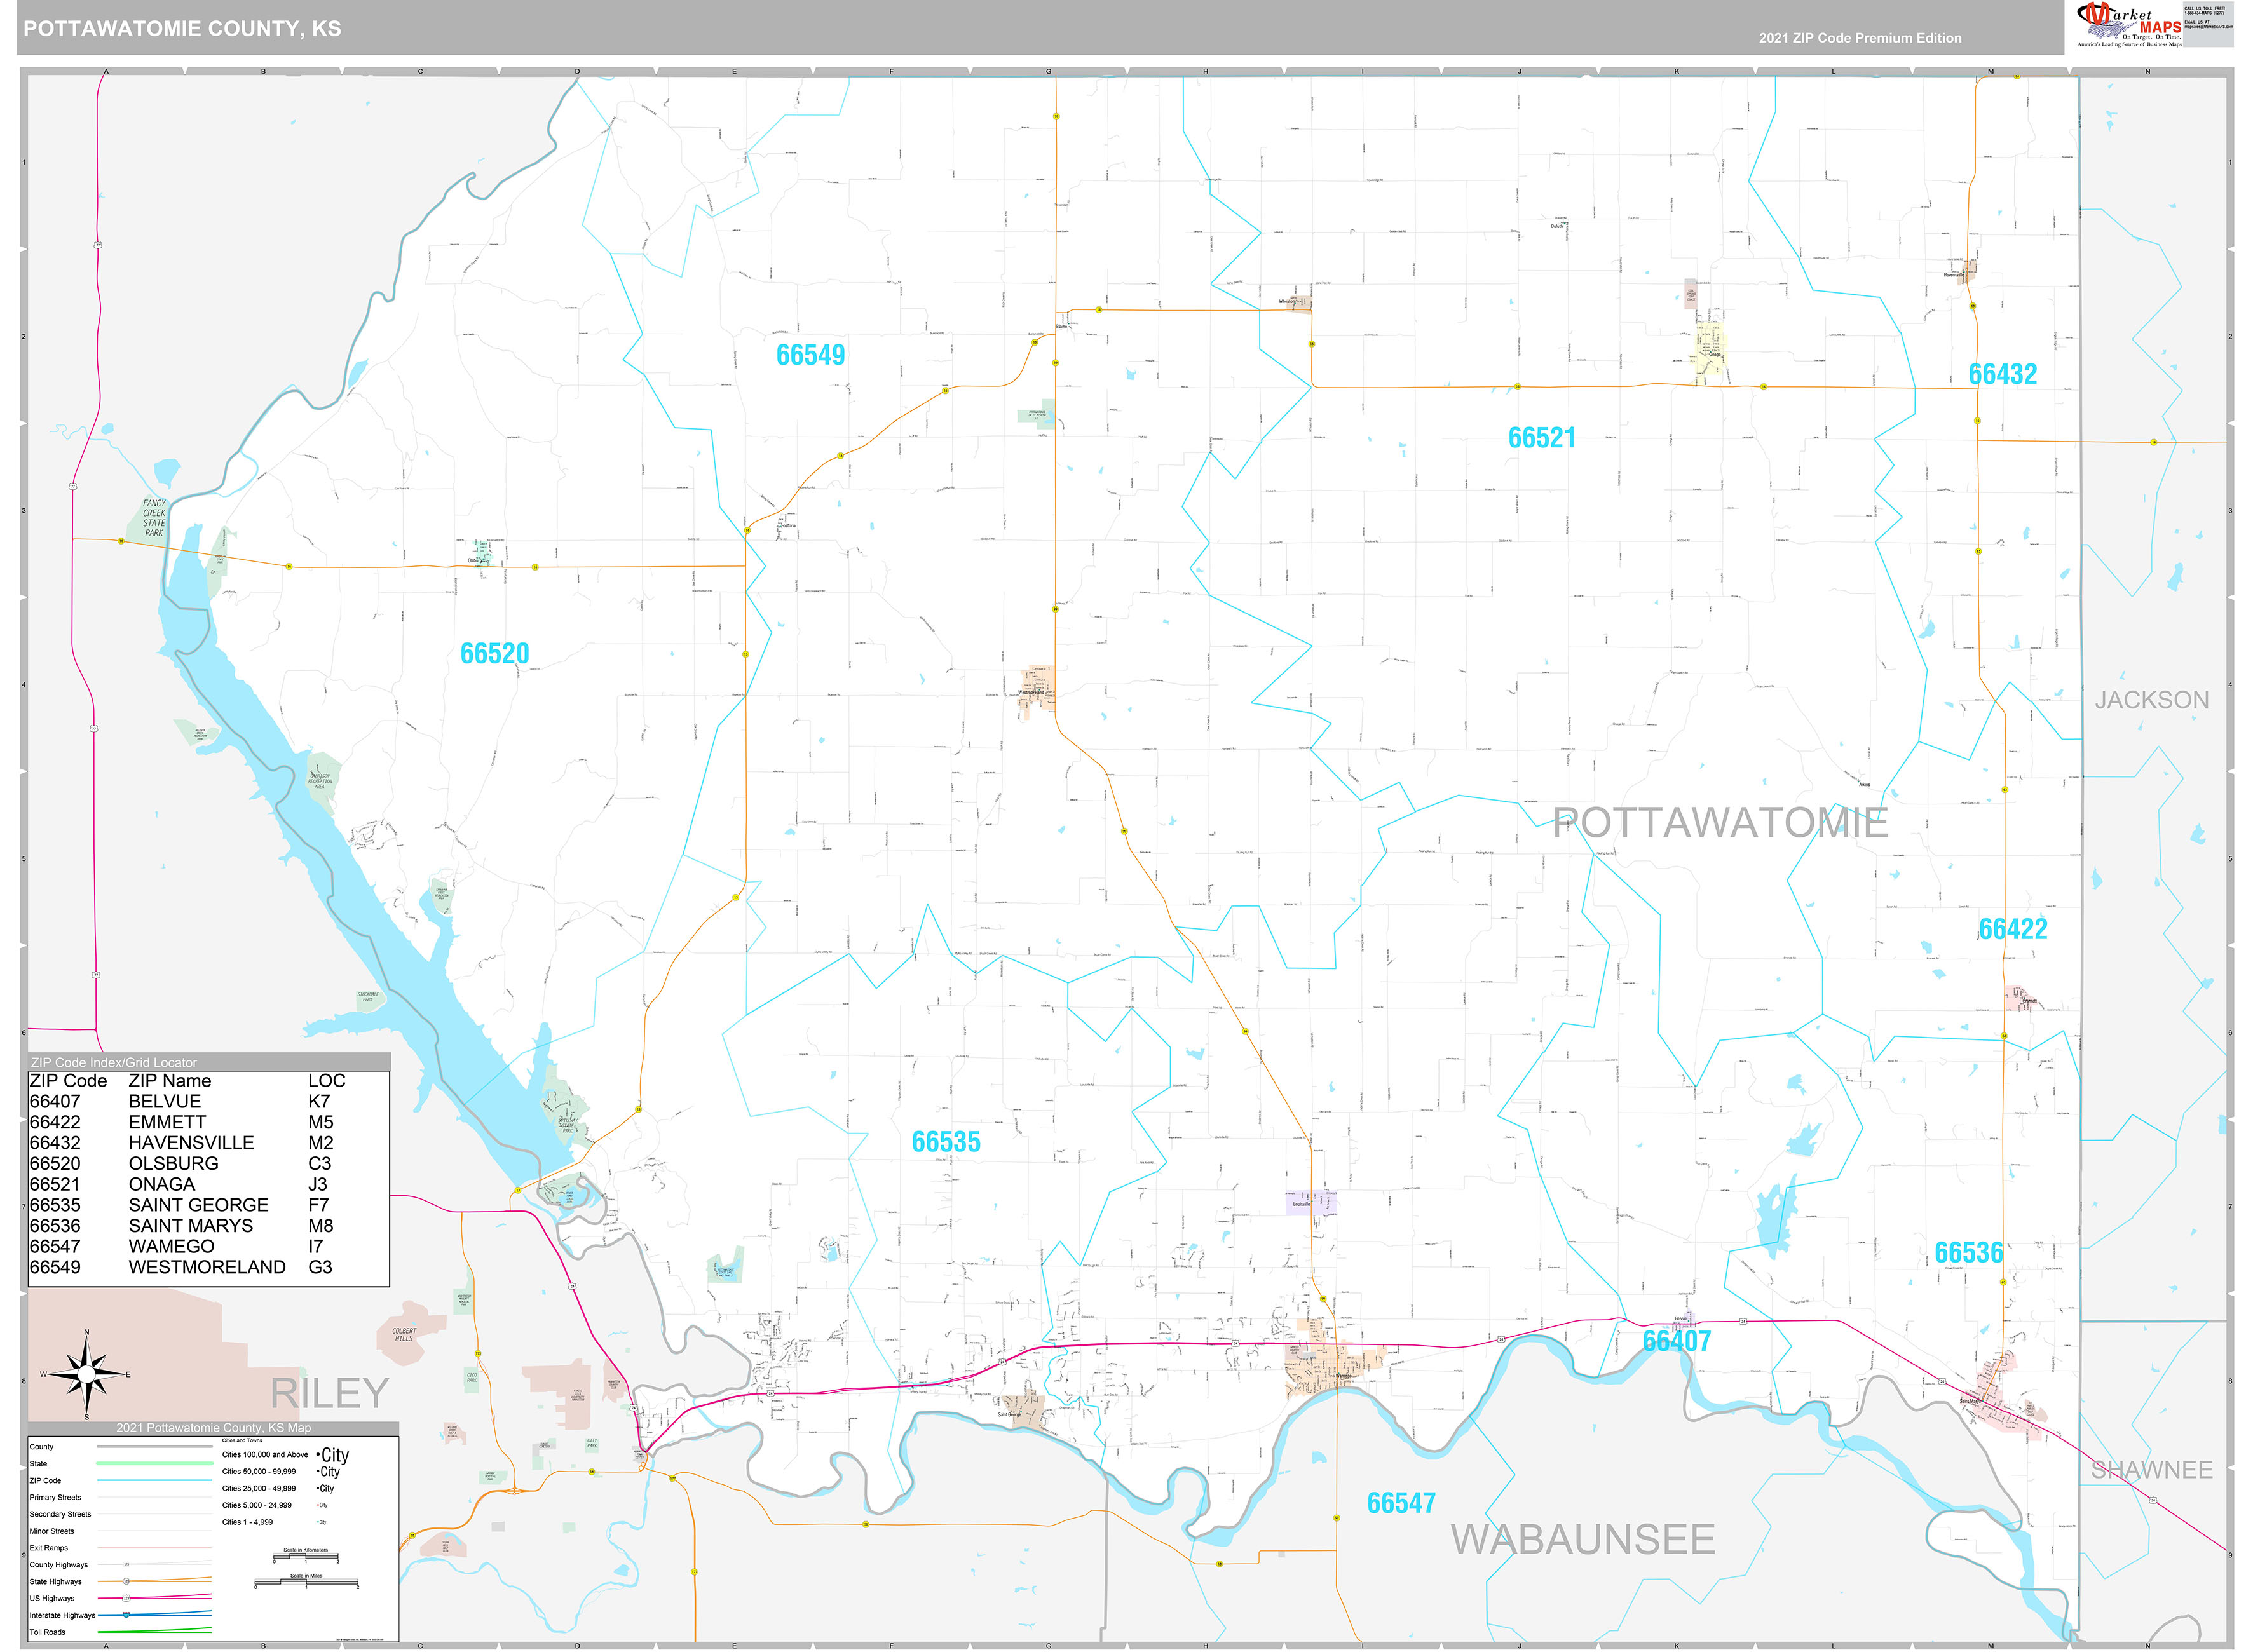This screenshot has height=1652, width=2253.
Task: Click the compass rose icon
Action: (x=86, y=1374)
